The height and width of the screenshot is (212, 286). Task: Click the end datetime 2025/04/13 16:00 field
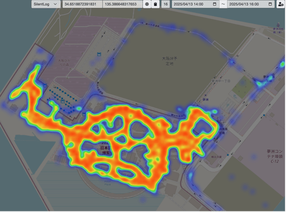[x=251, y=4]
